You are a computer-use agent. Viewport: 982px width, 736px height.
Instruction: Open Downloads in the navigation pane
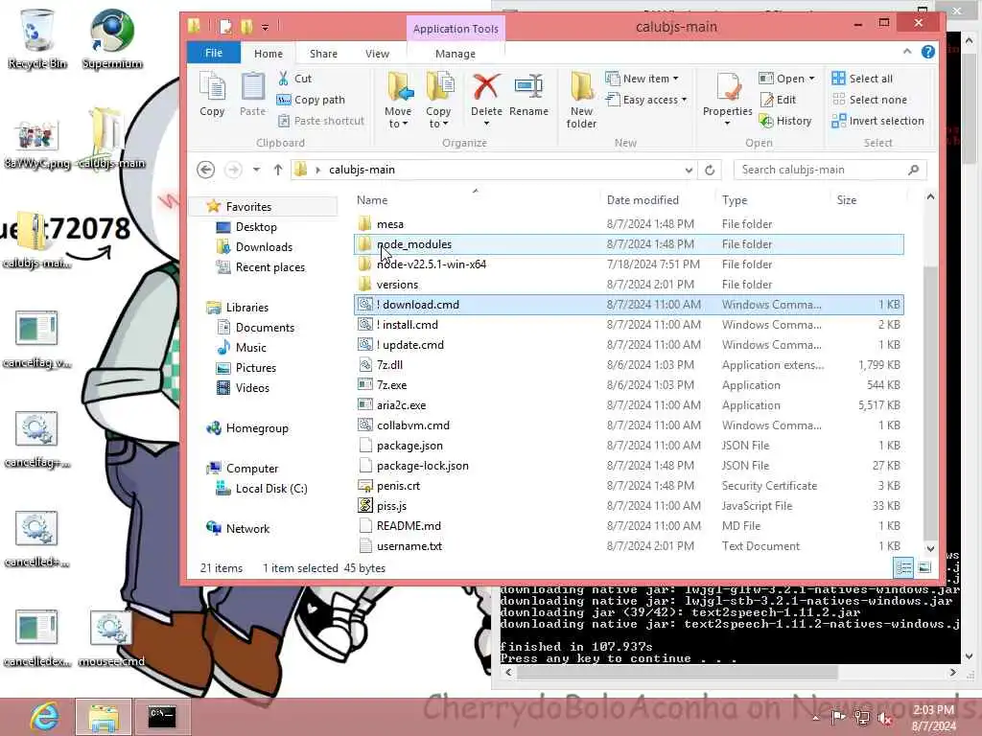(264, 247)
